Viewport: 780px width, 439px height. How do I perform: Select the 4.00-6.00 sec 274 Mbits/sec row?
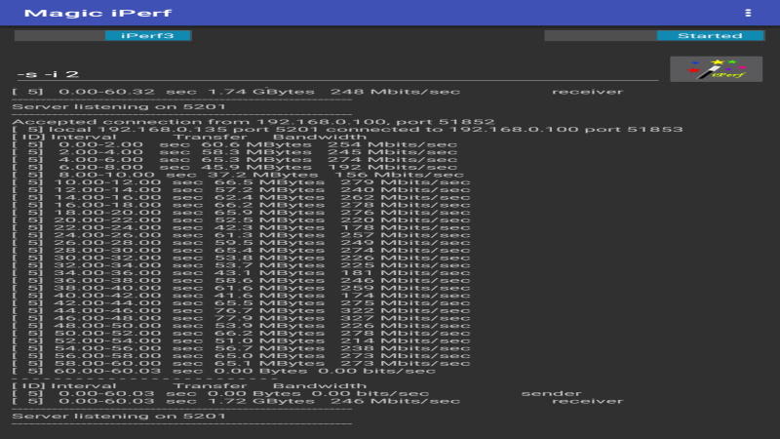pos(235,160)
